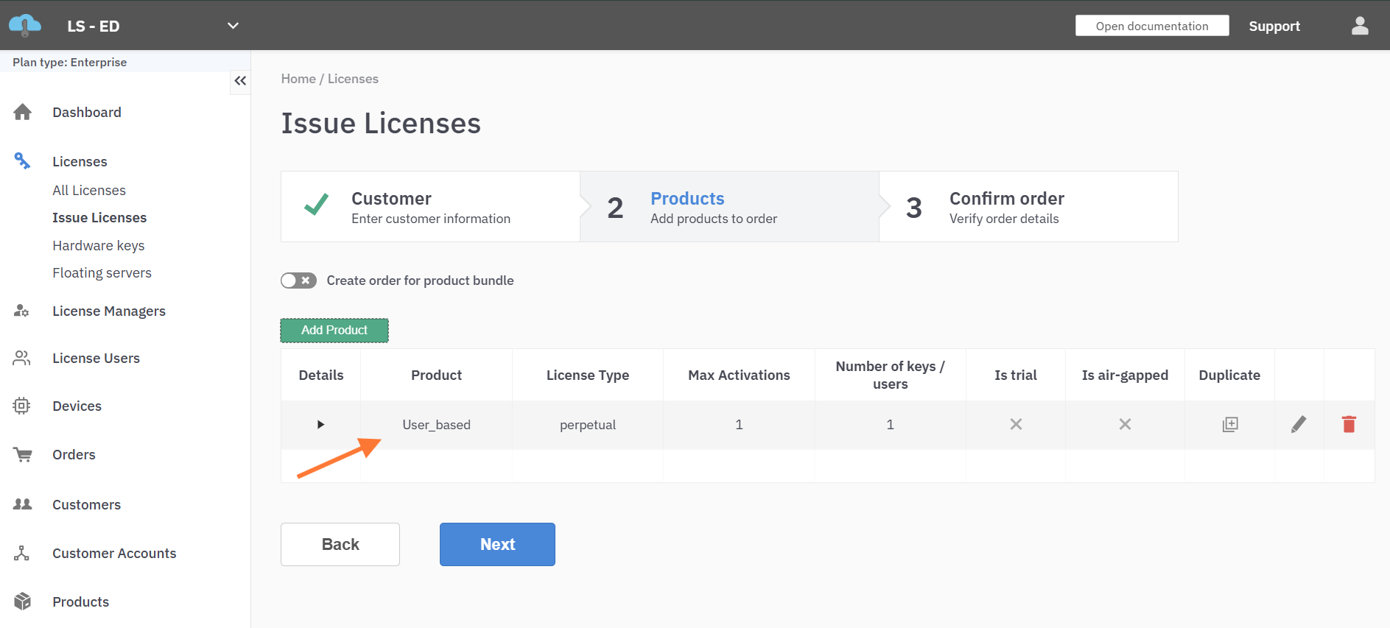Click the Duplicate icon for User_based

coord(1229,424)
